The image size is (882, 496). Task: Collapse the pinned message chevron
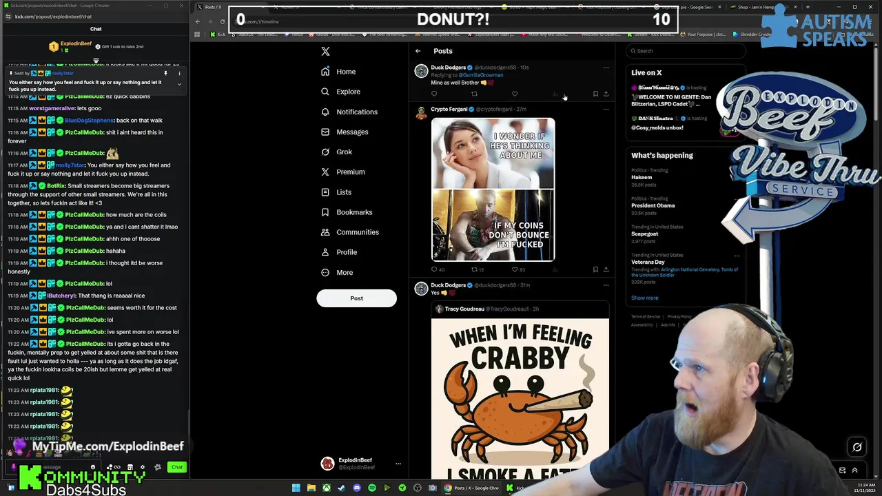pos(179,84)
